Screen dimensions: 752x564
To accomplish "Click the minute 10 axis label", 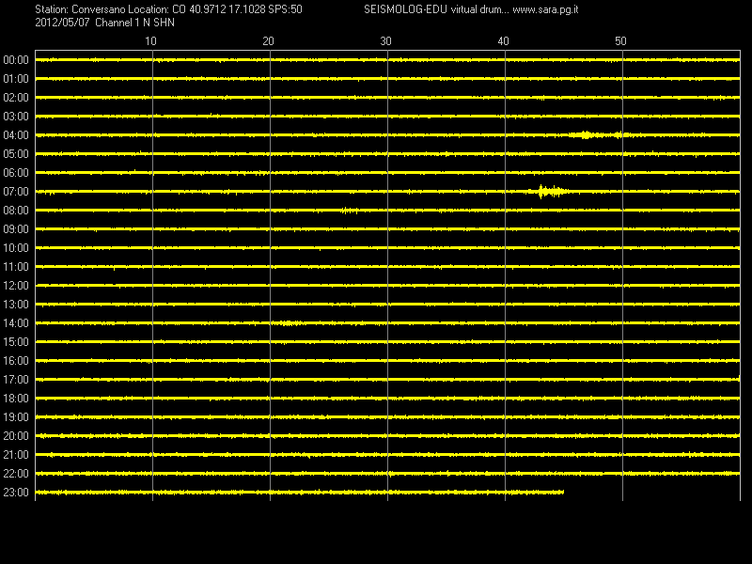I will click(150, 41).
